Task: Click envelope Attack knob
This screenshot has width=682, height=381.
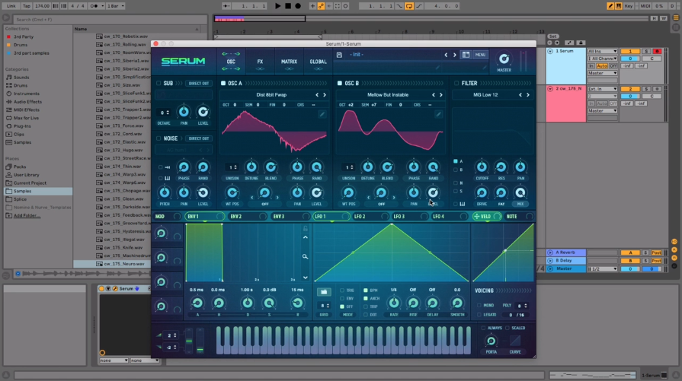Action: (x=197, y=303)
